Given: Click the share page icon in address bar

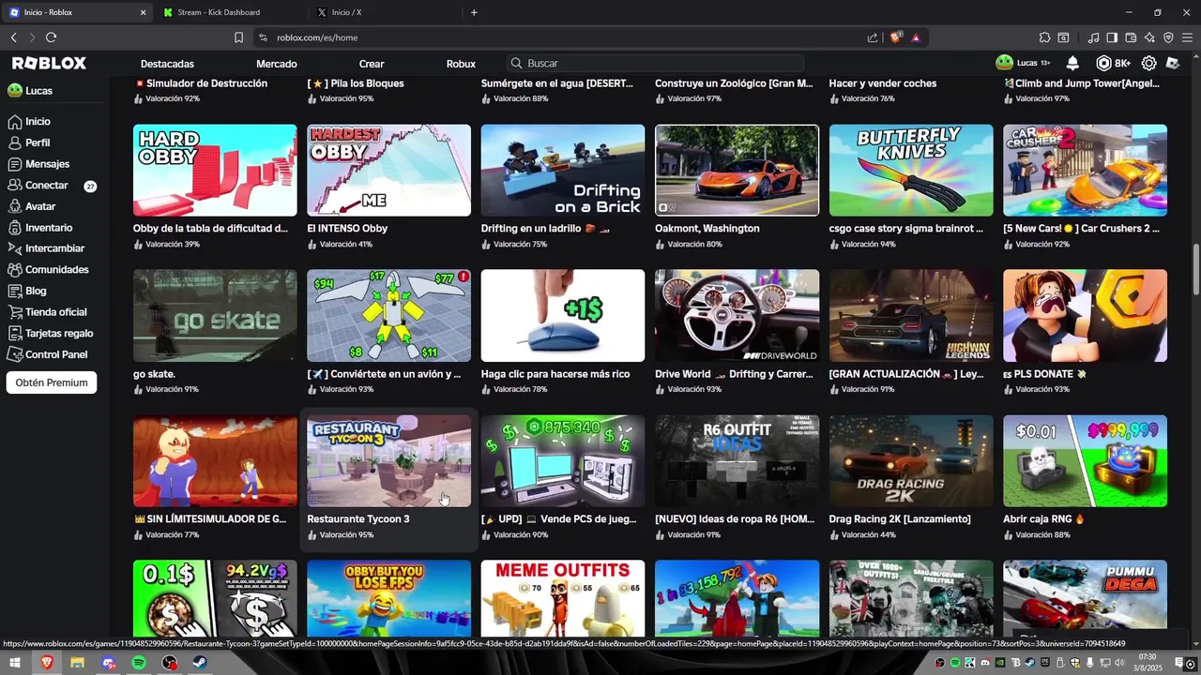Looking at the screenshot, I should 873,37.
